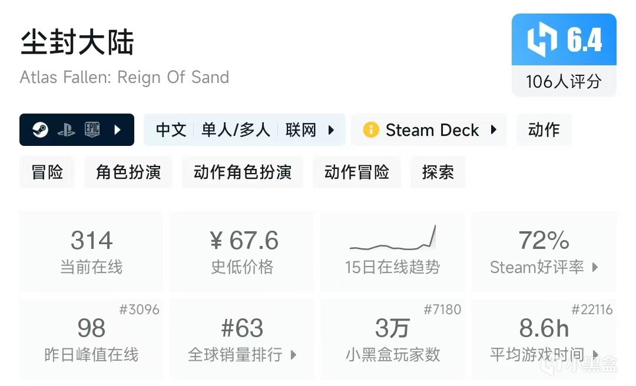Click the 当前在线 314 stat card
The height and width of the screenshot is (386, 636).
[91, 252]
